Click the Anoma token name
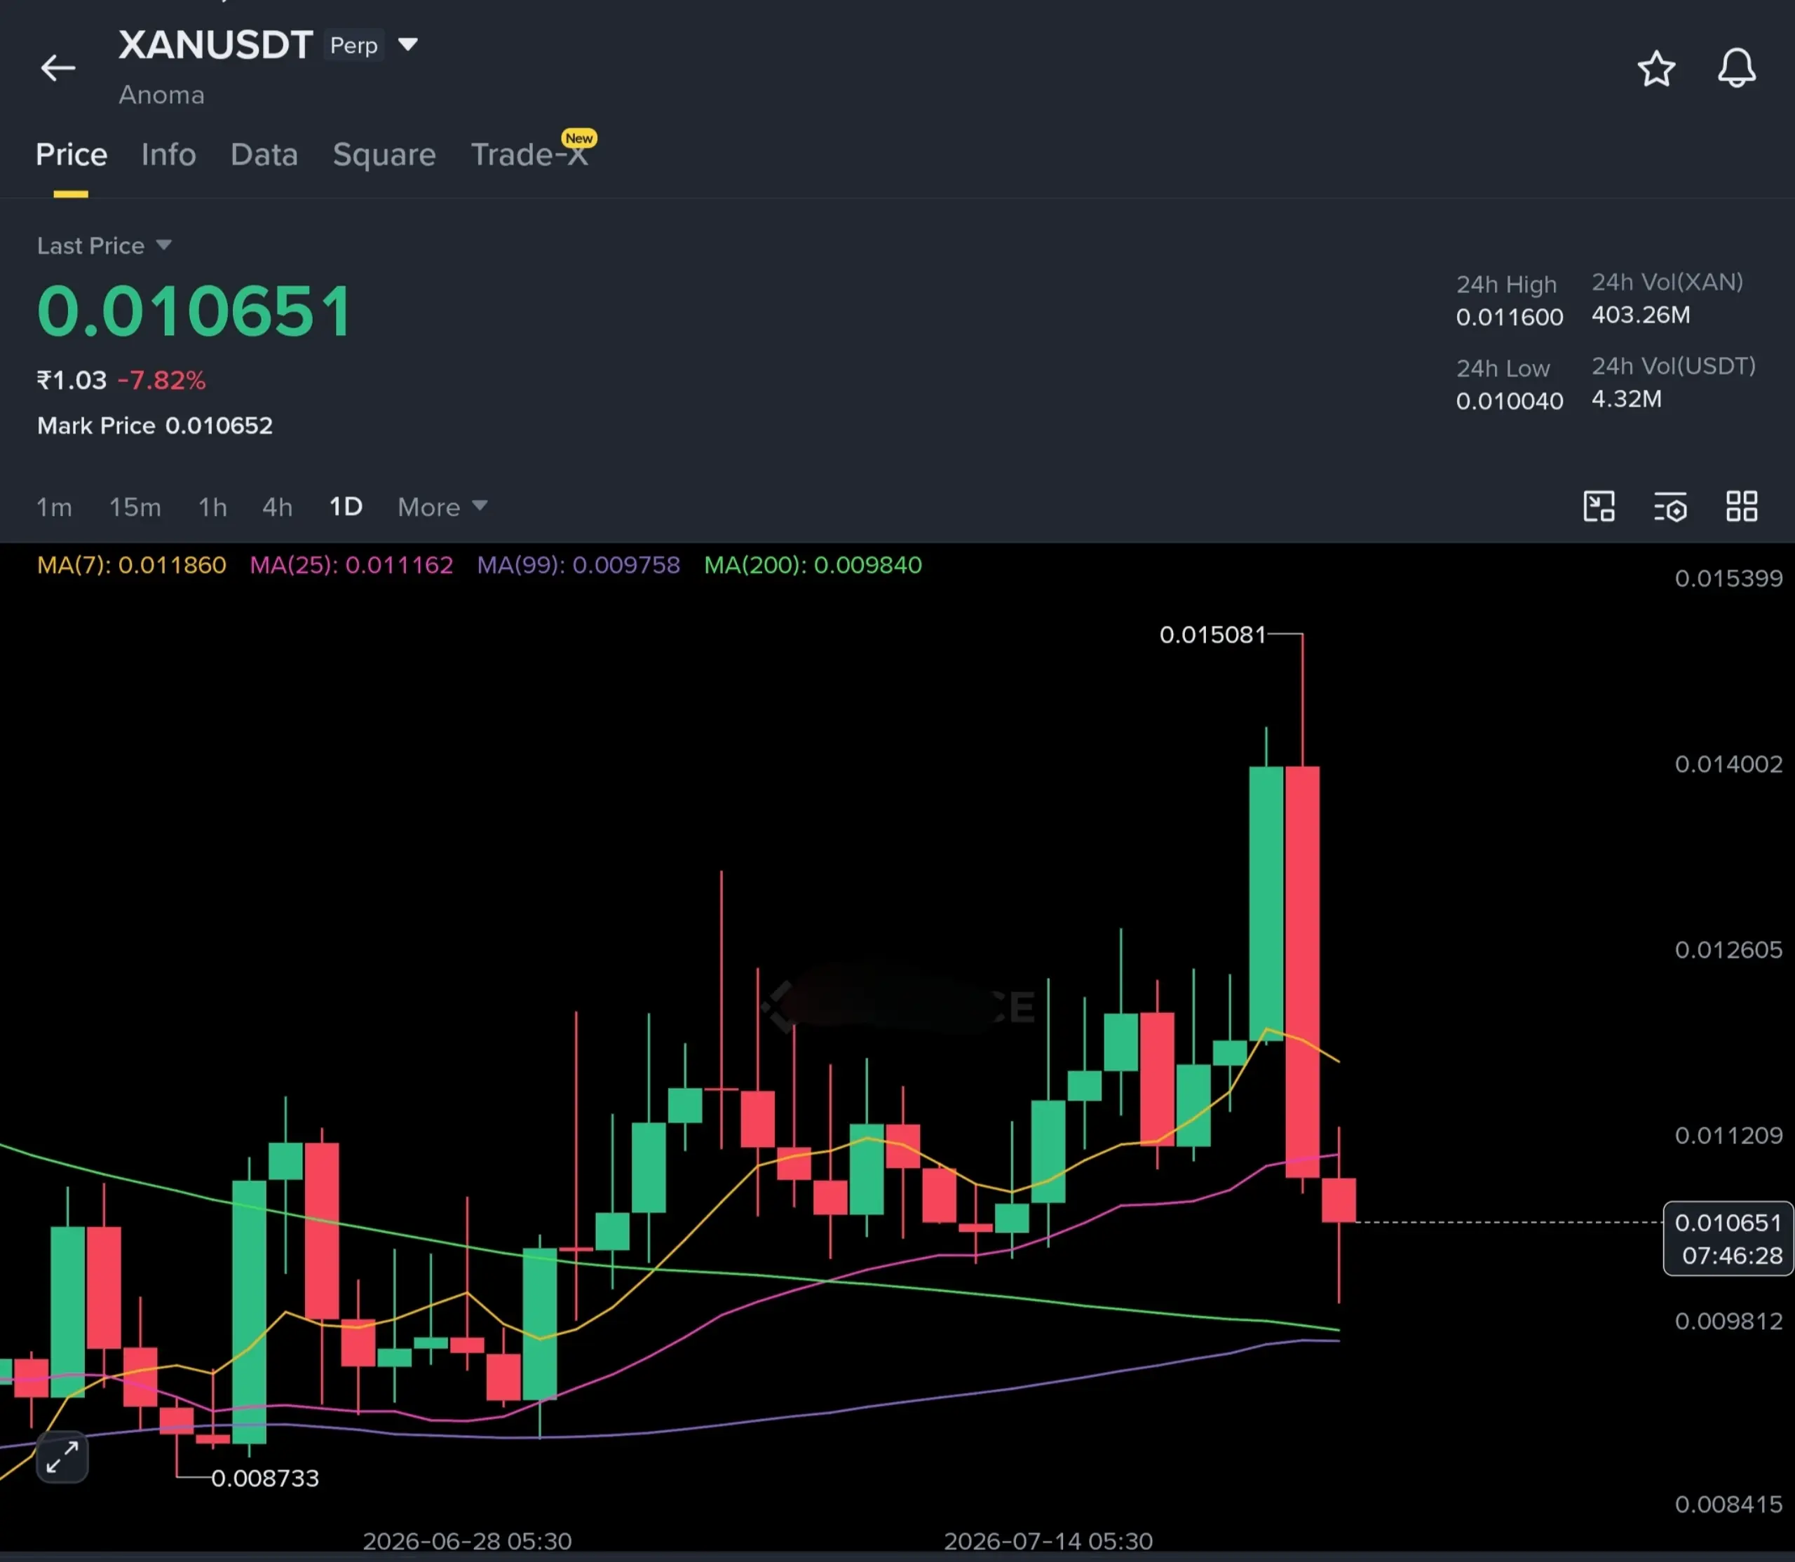 [161, 95]
